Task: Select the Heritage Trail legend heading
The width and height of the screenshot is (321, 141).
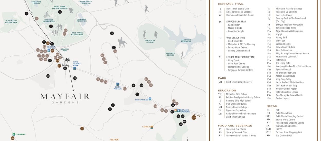Action: [x=231, y=4]
